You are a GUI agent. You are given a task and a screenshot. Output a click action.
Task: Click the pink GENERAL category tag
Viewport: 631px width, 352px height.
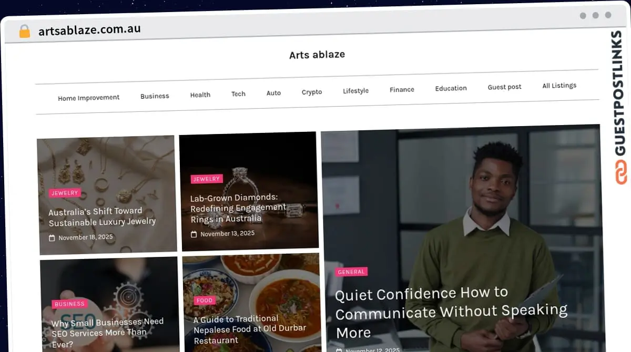point(351,272)
